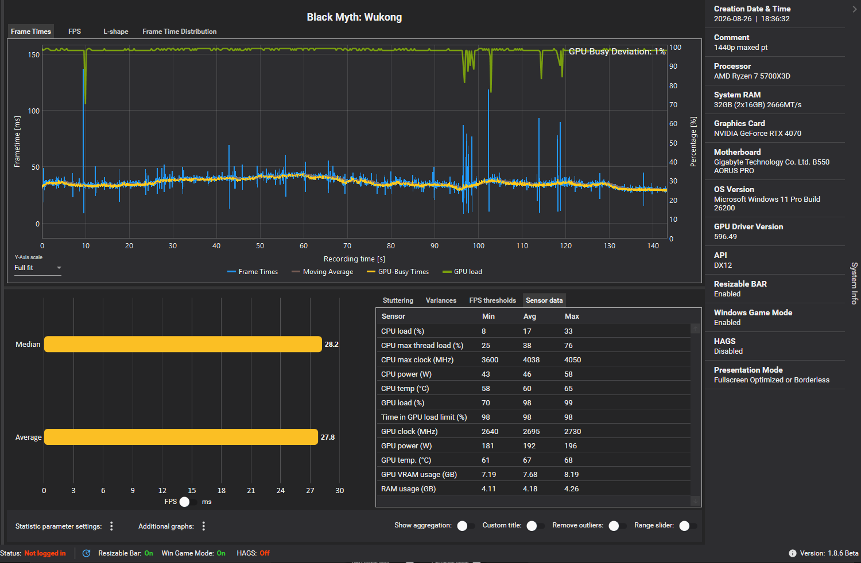Open the Statistic parameter settings menu icon

pyautogui.click(x=111, y=526)
